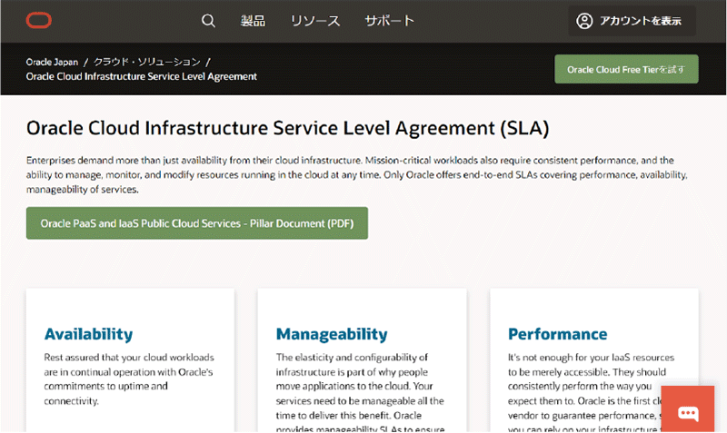
Task: Click the user profile icon in header
Action: (x=584, y=21)
